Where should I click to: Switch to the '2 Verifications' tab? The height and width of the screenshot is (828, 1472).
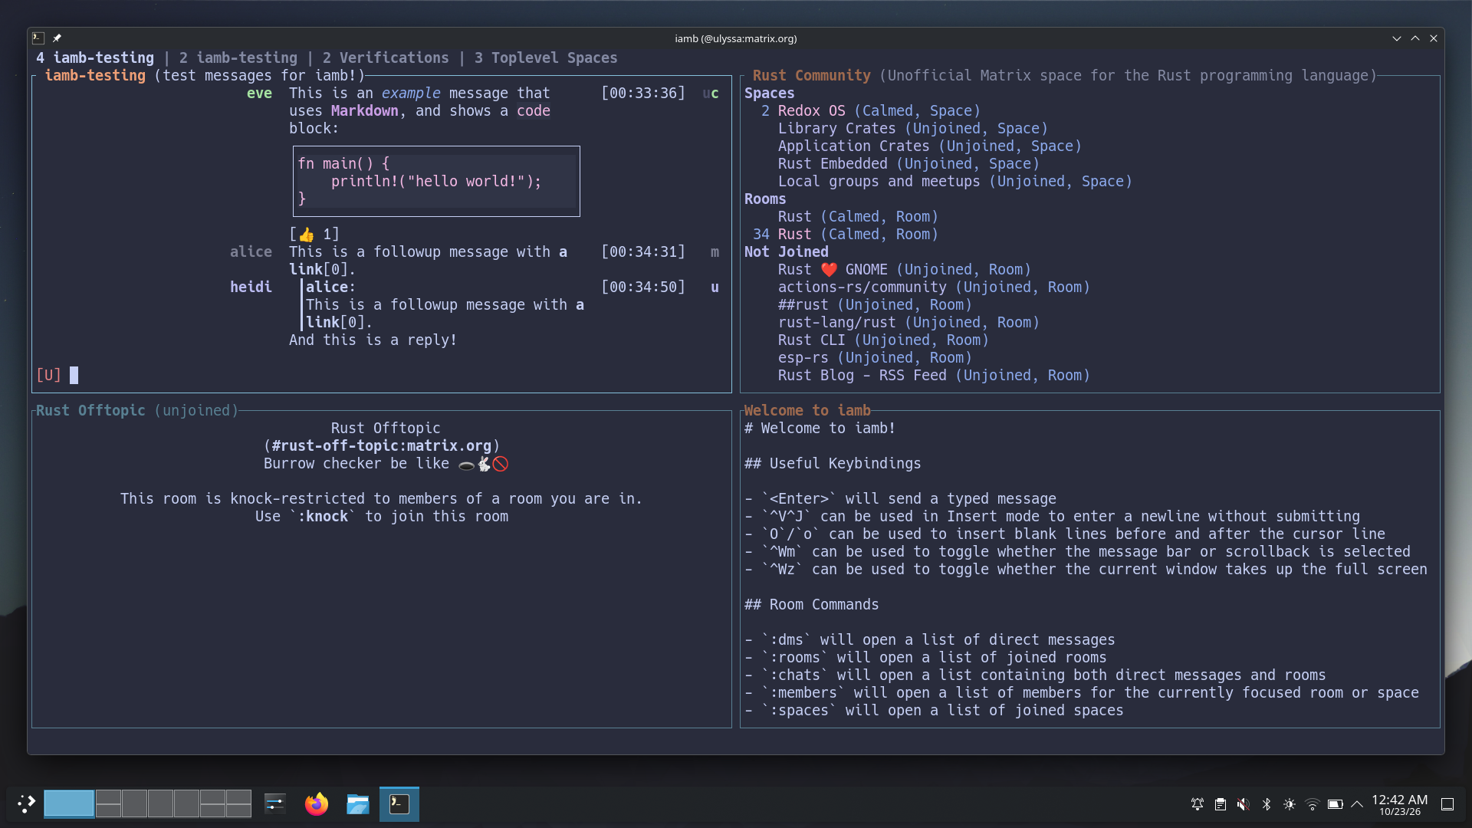386,58
